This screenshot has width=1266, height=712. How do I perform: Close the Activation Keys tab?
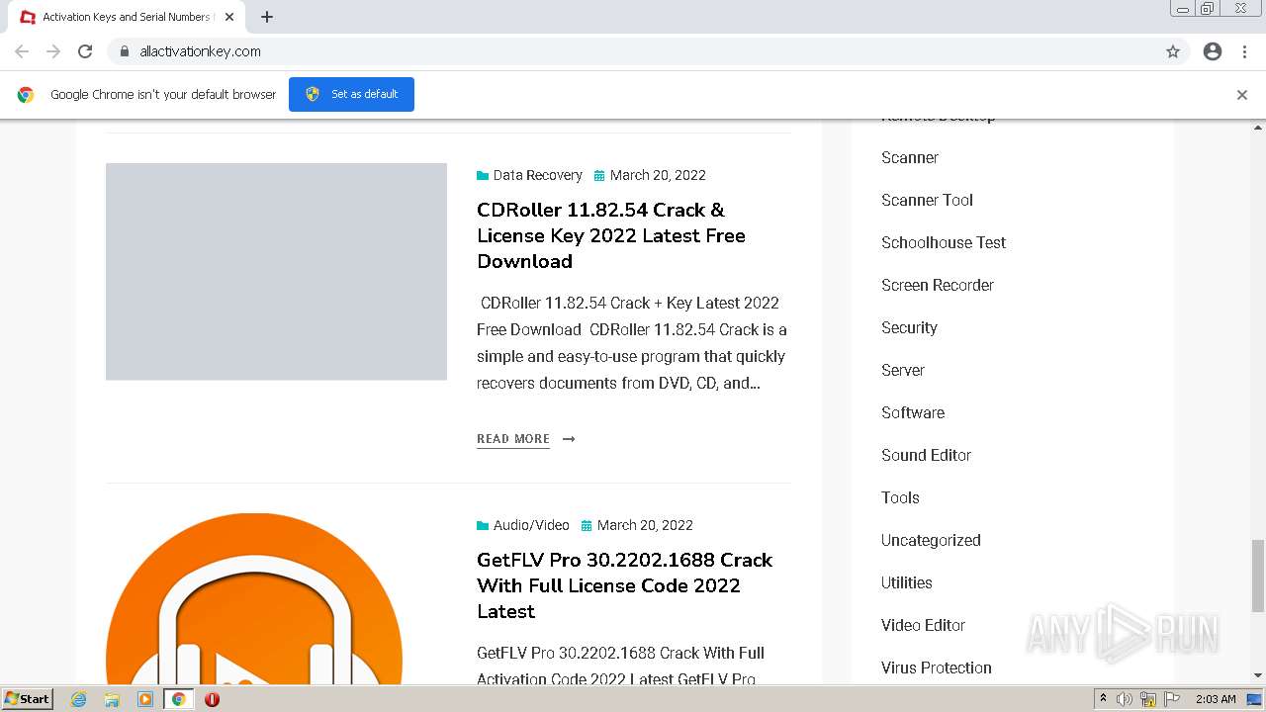point(229,17)
